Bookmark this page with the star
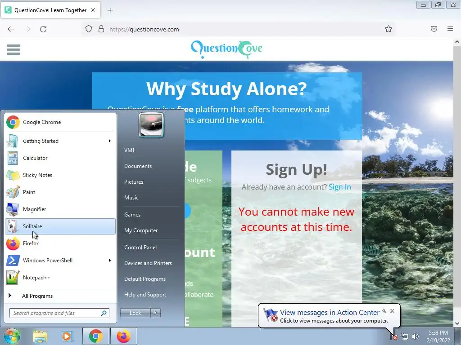461x345 pixels. click(x=389, y=29)
